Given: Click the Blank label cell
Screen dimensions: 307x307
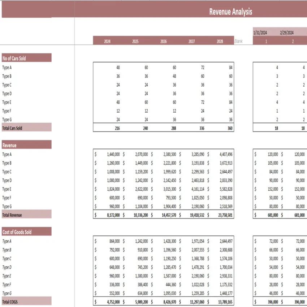Looking at the screenshot, I should pos(238,41).
